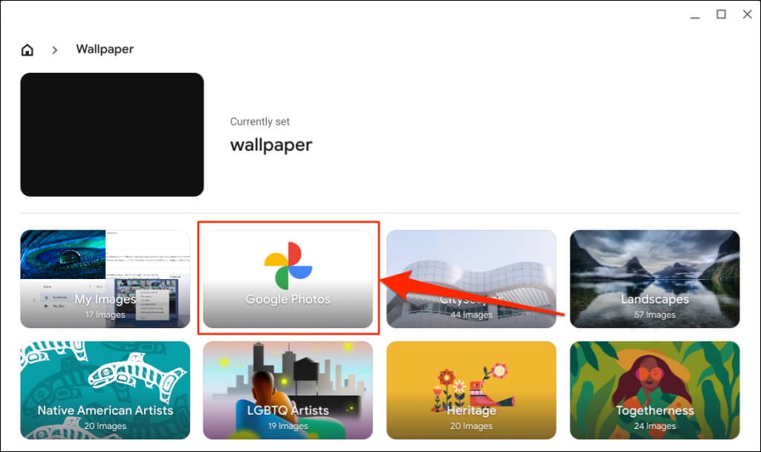Click the 17 Images label on My Images

coord(106,315)
